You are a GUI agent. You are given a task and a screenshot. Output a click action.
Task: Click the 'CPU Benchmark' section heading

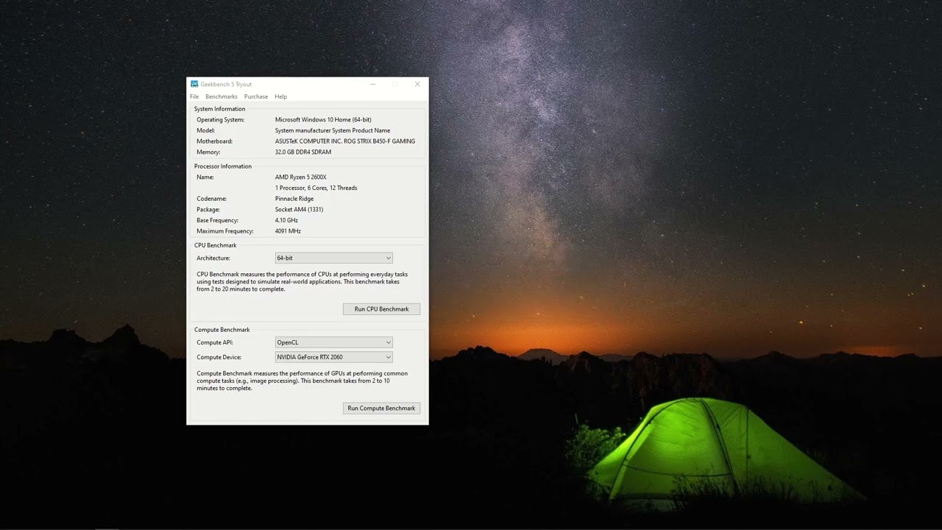coord(216,245)
